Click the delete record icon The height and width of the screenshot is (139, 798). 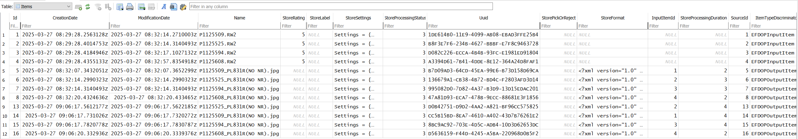[151, 7]
